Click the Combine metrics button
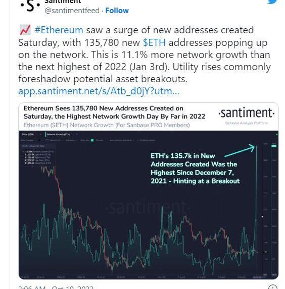The height and width of the screenshot is (289, 285). 146,140
